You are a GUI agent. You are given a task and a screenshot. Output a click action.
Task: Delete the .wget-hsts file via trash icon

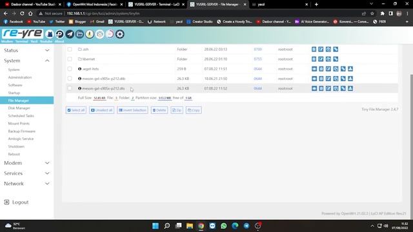pos(321,69)
